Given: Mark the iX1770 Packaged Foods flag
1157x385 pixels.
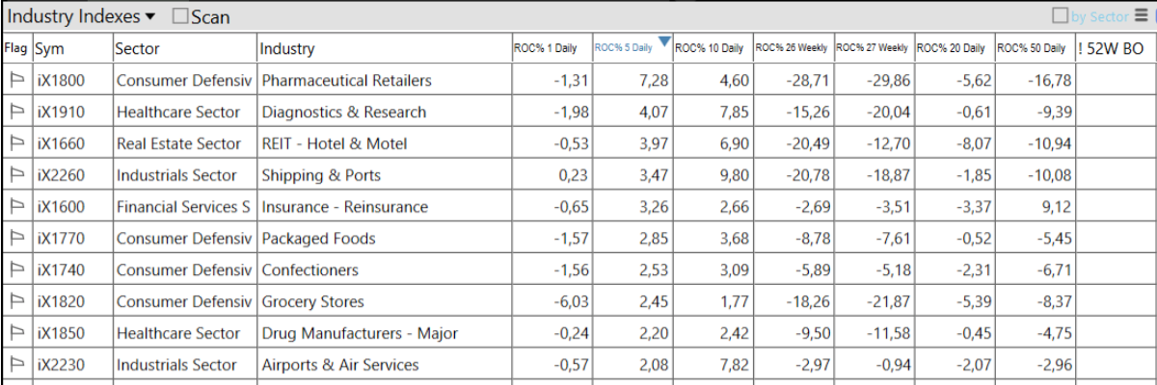Looking at the screenshot, I should coord(16,239).
